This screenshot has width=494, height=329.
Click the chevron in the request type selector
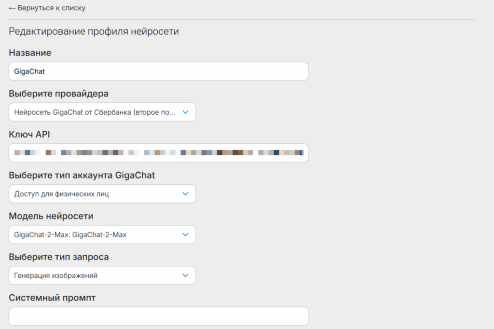coord(185,275)
